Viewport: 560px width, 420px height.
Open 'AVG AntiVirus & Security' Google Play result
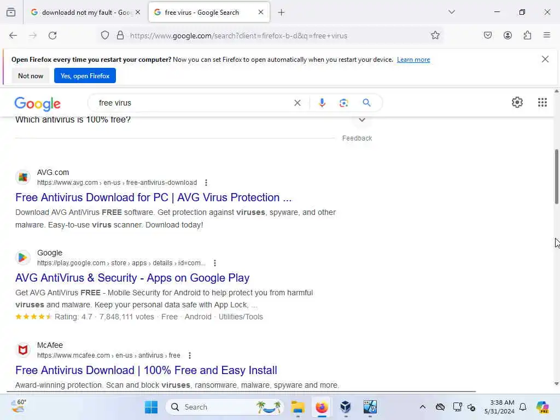pyautogui.click(x=132, y=278)
